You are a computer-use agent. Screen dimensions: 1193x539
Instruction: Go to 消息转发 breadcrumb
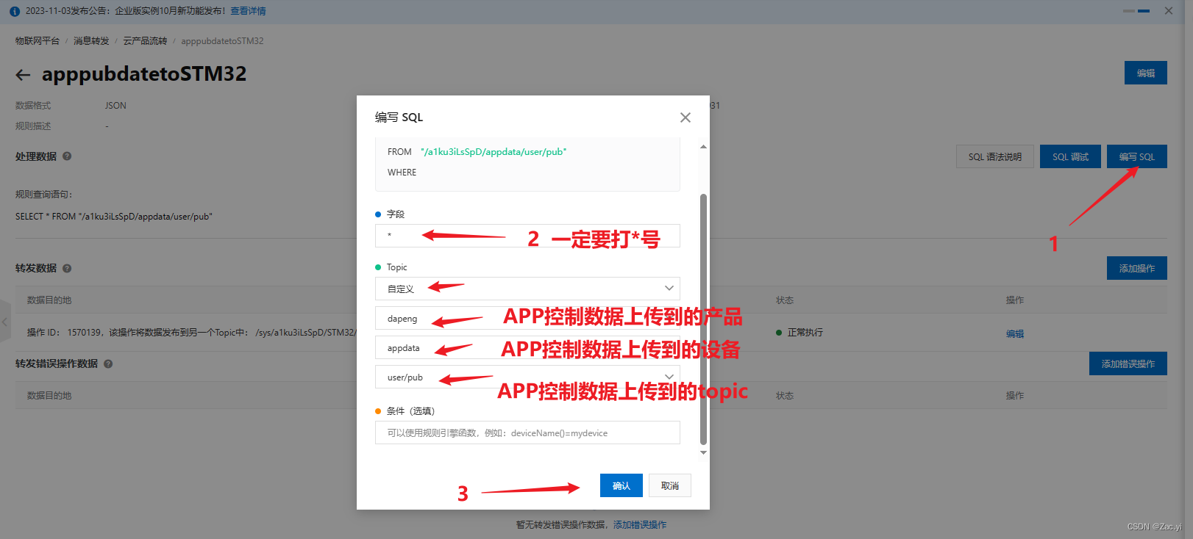click(91, 41)
